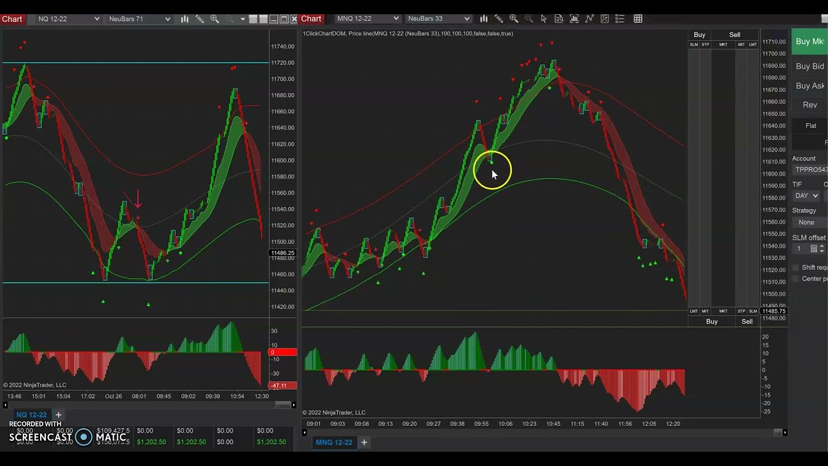The height and width of the screenshot is (466, 828).
Task: Open the Strategy None dropdown
Action: coord(810,222)
